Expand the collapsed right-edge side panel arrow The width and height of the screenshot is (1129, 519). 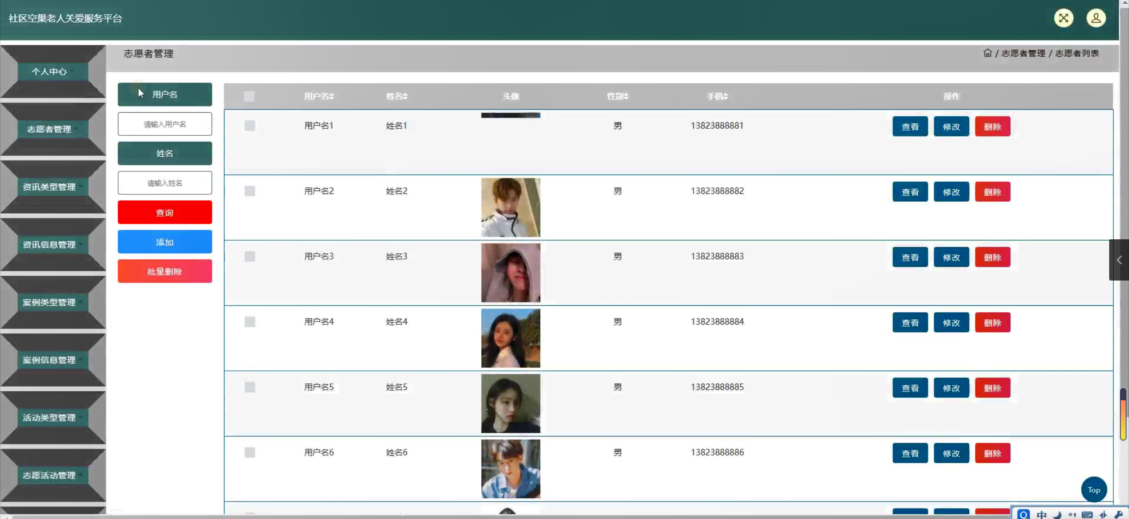click(1119, 260)
